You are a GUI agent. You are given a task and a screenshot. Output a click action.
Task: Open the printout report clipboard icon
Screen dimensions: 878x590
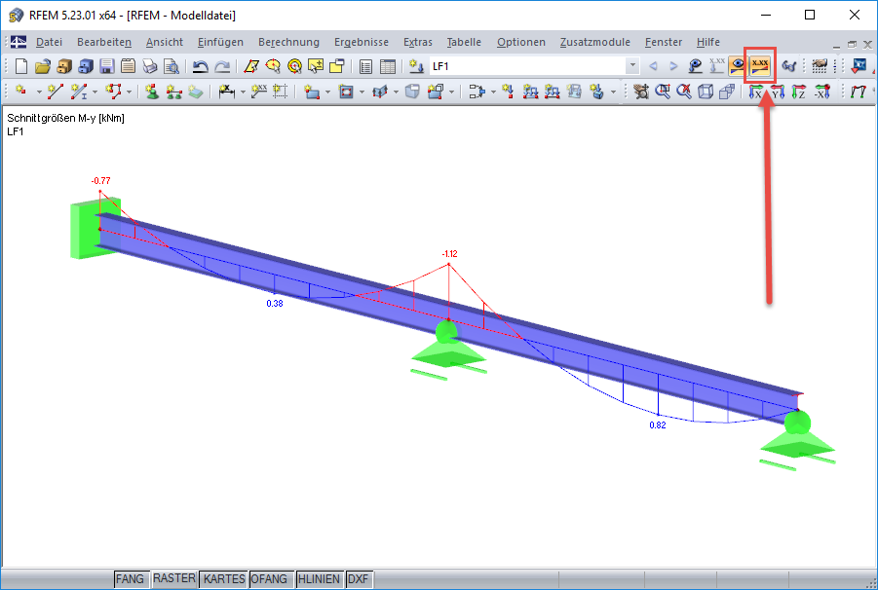tap(129, 66)
